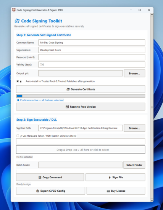Click the key icon next to Hardware Token

[x=21, y=136]
